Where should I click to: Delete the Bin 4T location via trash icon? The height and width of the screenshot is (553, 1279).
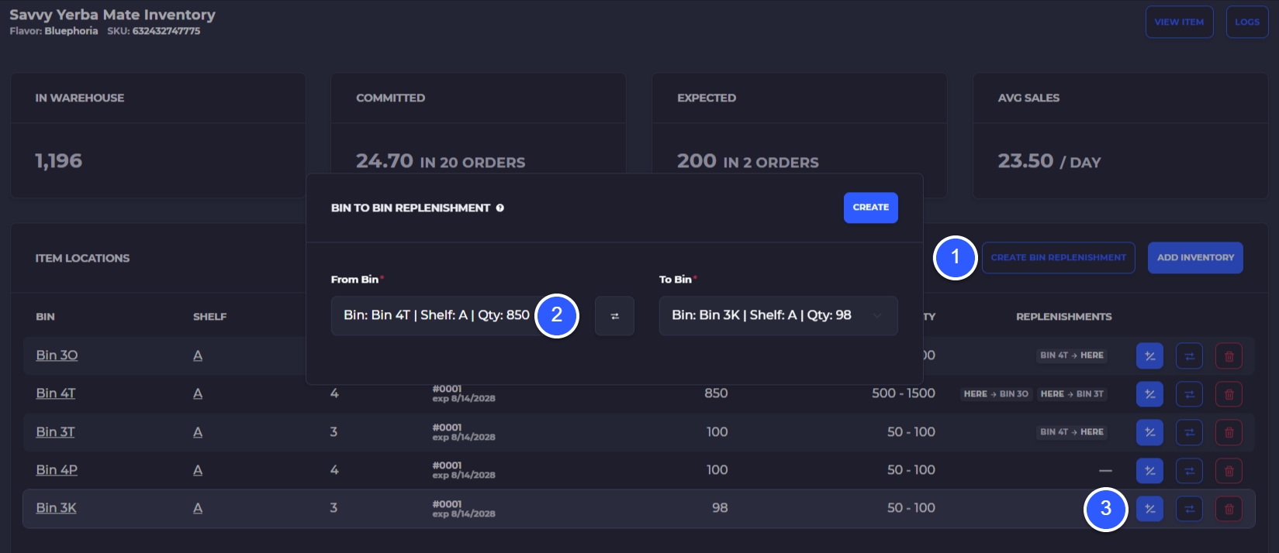click(1229, 394)
